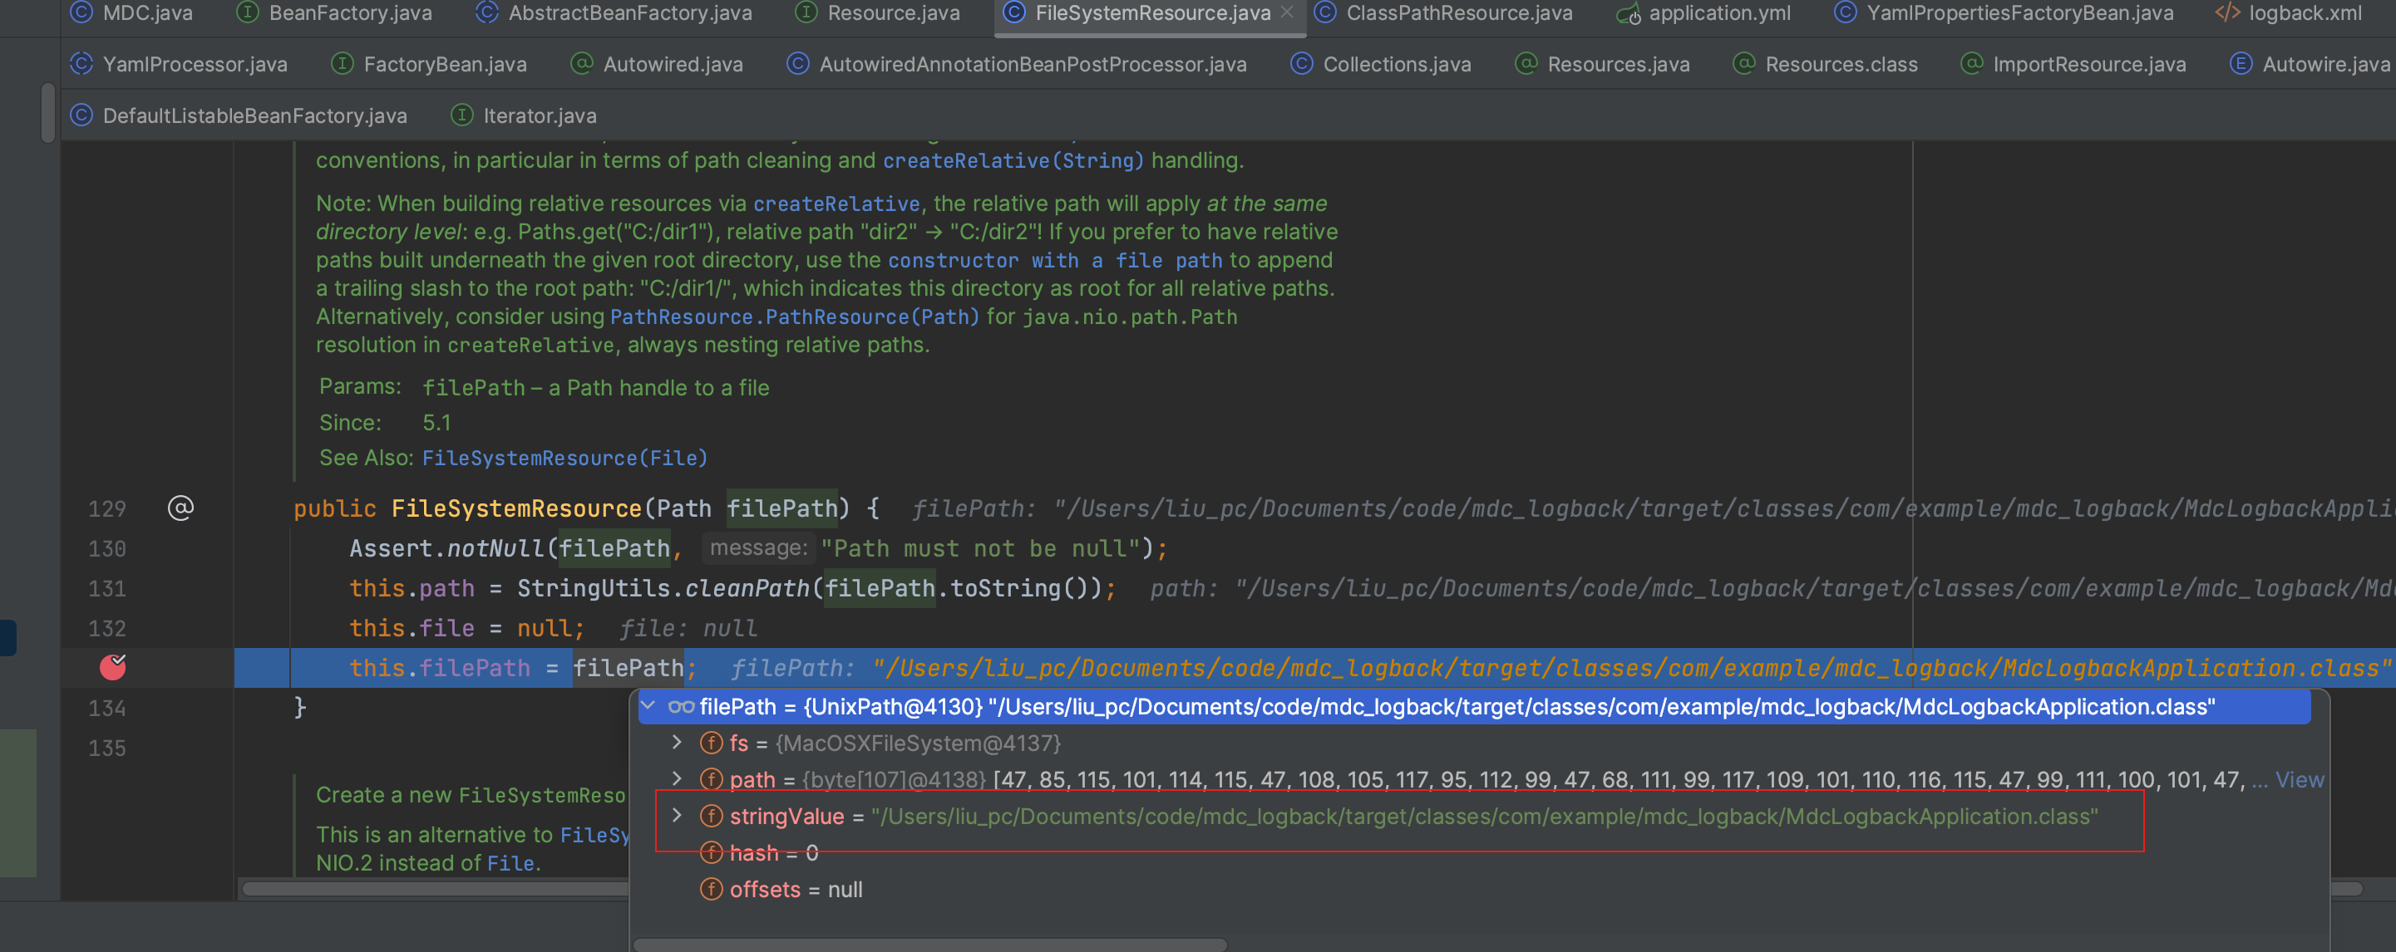Open Resources.class tab
The image size is (2396, 952).
pyautogui.click(x=1825, y=64)
